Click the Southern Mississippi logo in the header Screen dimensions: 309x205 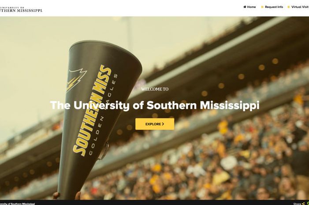point(21,9)
